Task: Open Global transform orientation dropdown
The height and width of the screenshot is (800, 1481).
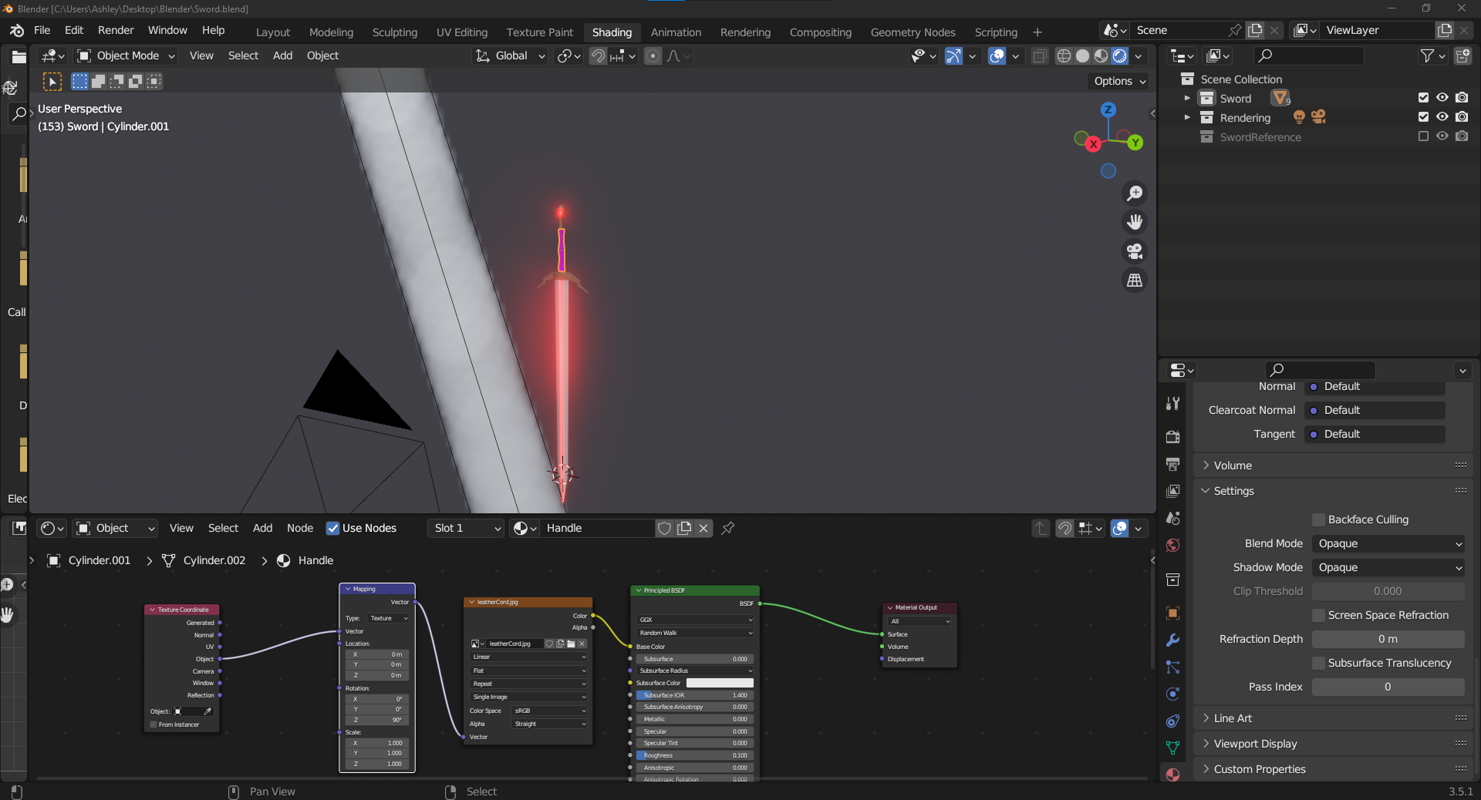Action: point(511,55)
